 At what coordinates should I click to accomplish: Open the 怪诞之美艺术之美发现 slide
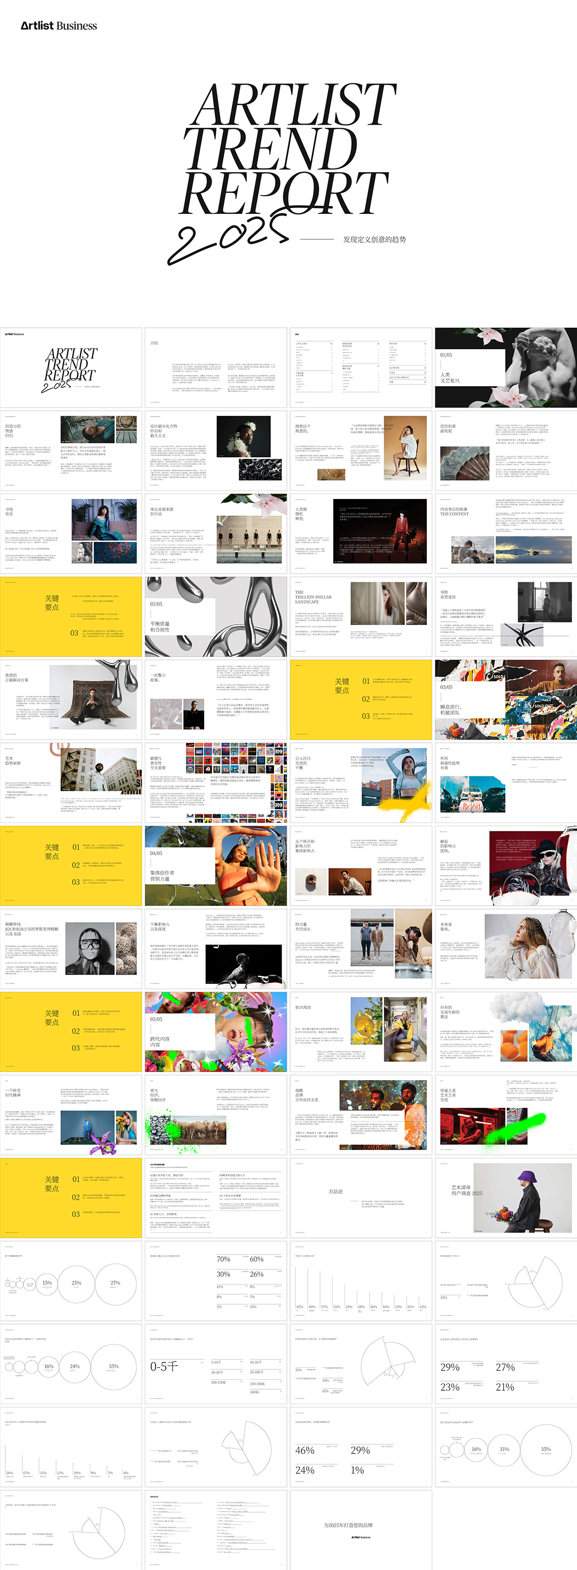[x=506, y=1115]
